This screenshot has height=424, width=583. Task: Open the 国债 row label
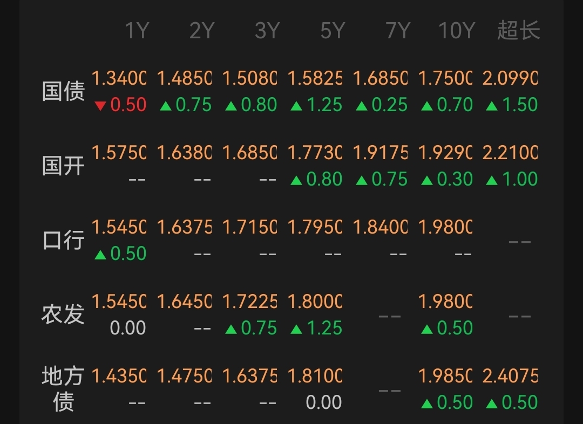point(63,92)
